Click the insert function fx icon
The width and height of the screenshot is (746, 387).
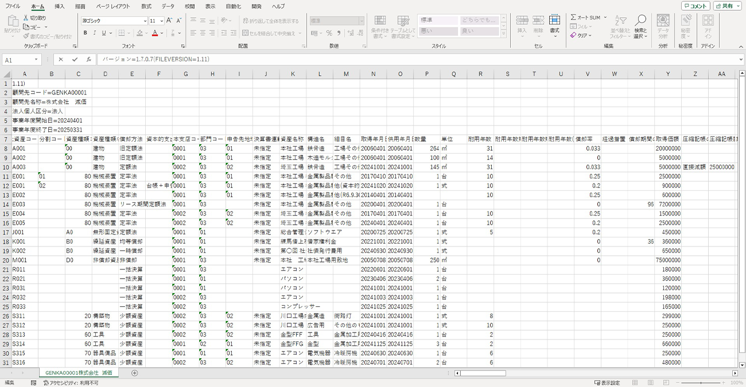pos(88,60)
